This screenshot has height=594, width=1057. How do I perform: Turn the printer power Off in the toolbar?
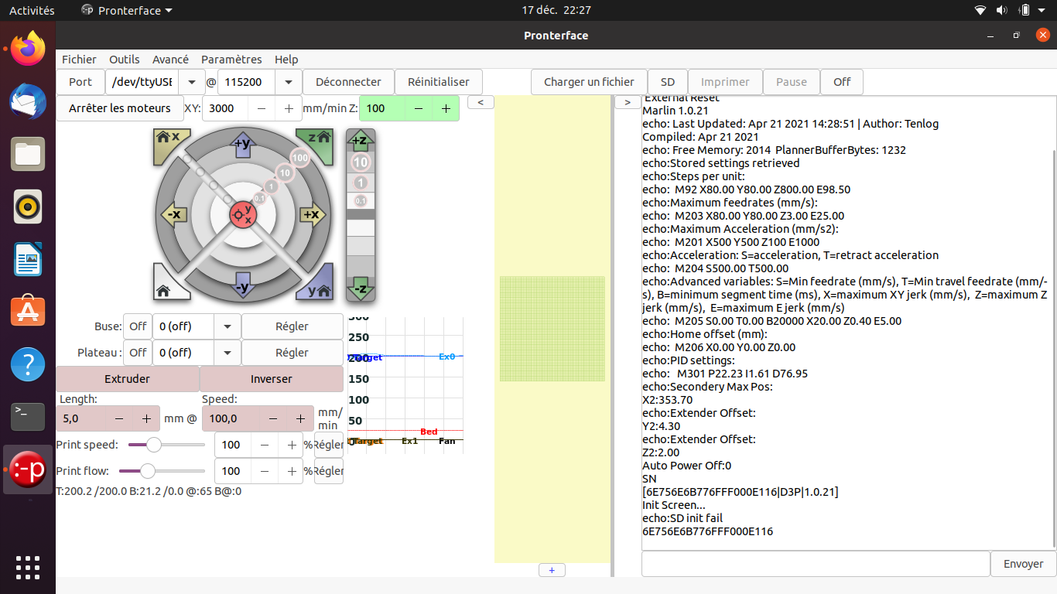coord(842,82)
